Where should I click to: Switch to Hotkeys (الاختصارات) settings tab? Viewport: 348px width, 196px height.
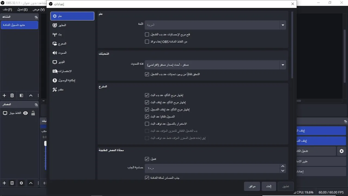(x=72, y=71)
